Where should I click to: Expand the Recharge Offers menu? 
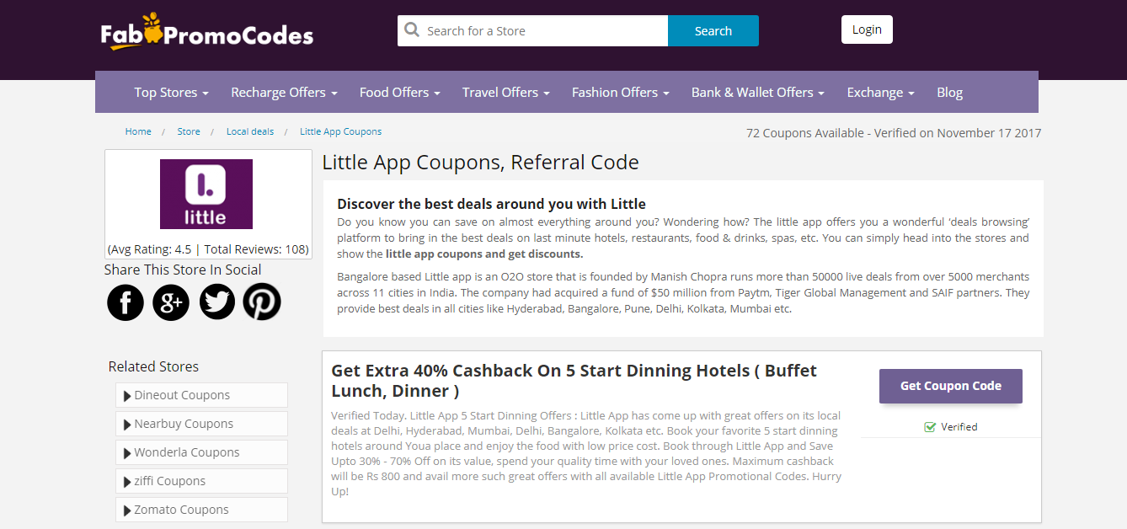[x=284, y=93]
